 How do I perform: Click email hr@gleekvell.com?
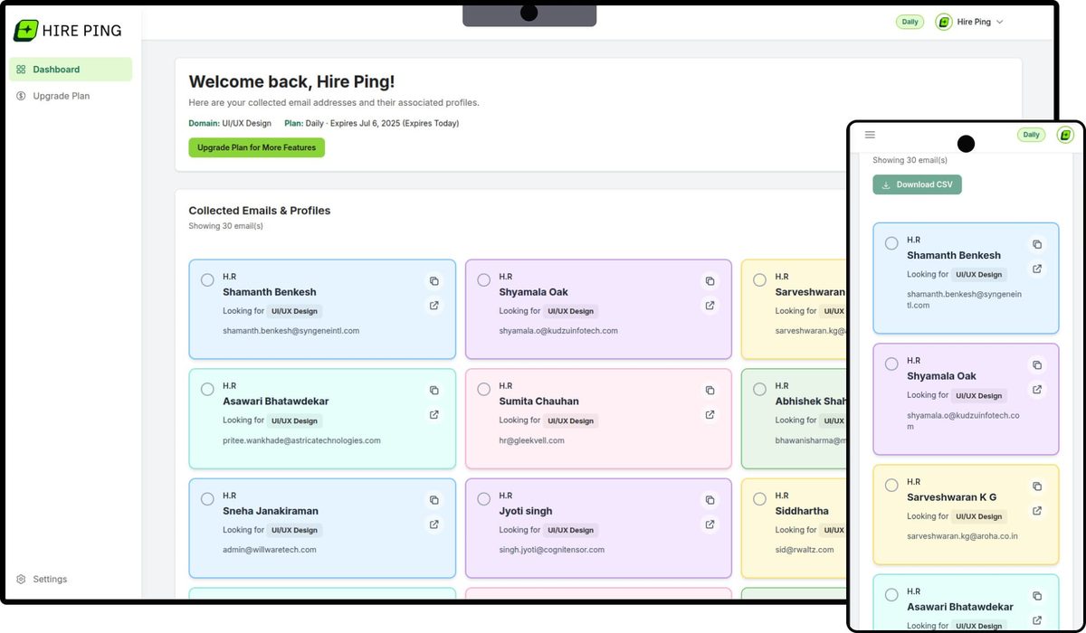point(531,440)
